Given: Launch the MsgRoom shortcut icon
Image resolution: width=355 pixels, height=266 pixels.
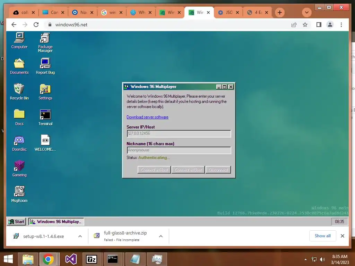Looking at the screenshot, I should tap(19, 194).
